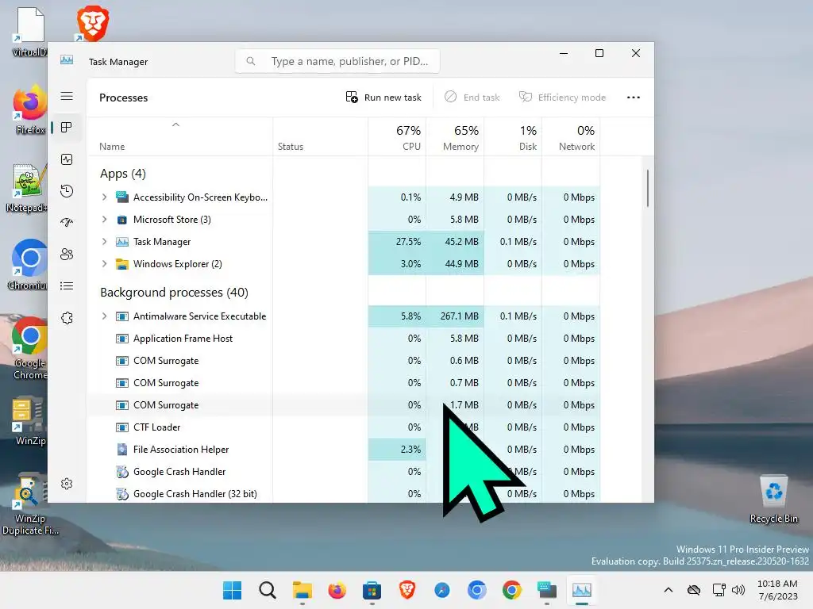Click the Notepad++ desktop shortcut

click(27, 188)
